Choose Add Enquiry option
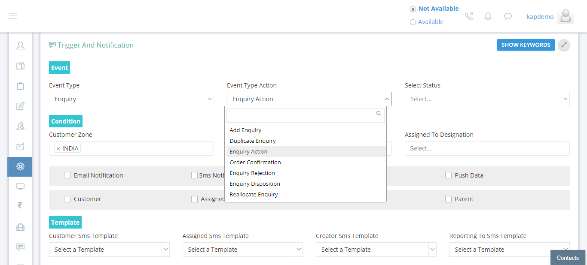Image resolution: width=587 pixels, height=265 pixels. point(306,130)
